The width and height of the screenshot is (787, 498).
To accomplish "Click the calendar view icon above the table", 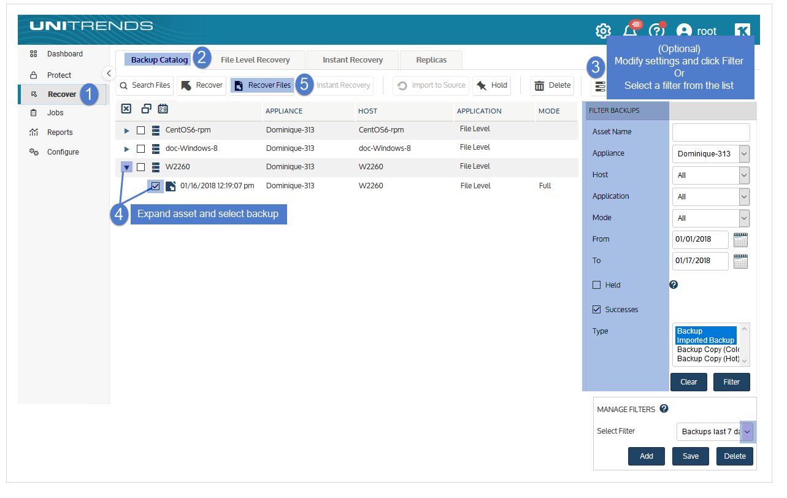I will pos(163,109).
